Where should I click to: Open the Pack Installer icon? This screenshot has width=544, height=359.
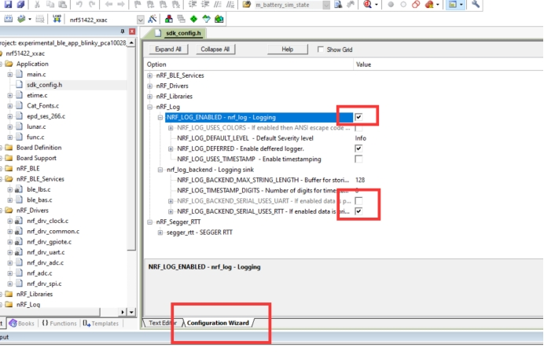219,19
